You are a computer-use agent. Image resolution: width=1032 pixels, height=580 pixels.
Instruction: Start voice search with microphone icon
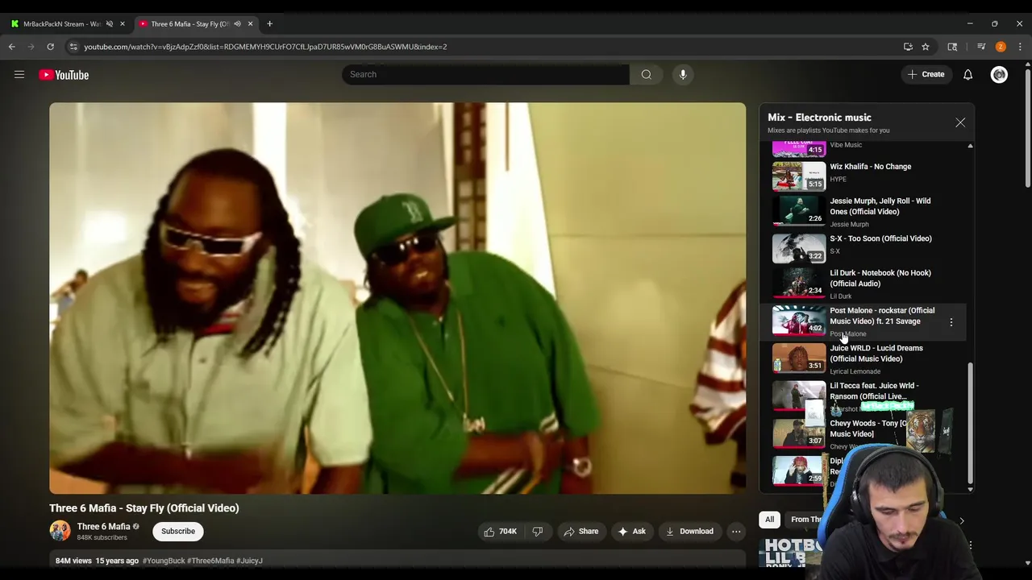[x=683, y=75]
